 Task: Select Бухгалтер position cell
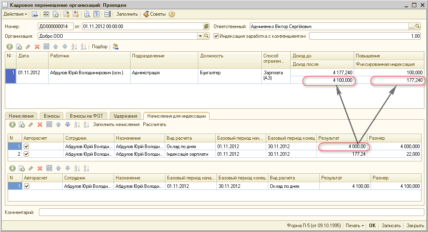230,76
